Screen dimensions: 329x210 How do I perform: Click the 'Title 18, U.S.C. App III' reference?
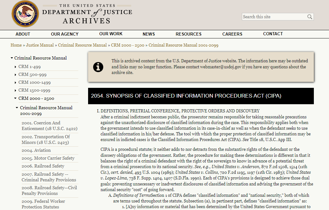point(271,139)
